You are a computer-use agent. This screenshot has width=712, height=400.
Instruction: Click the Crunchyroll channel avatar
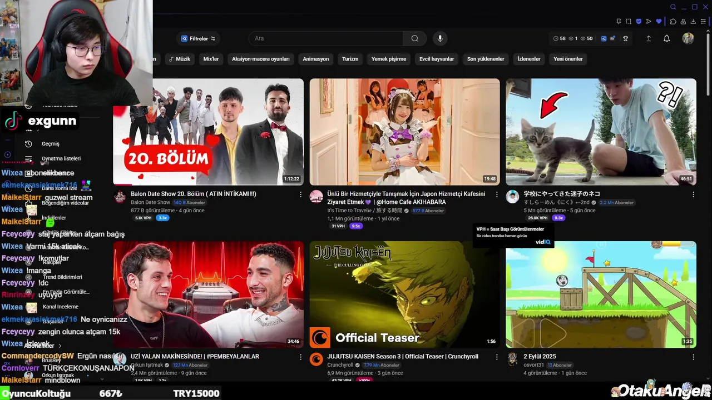316,359
